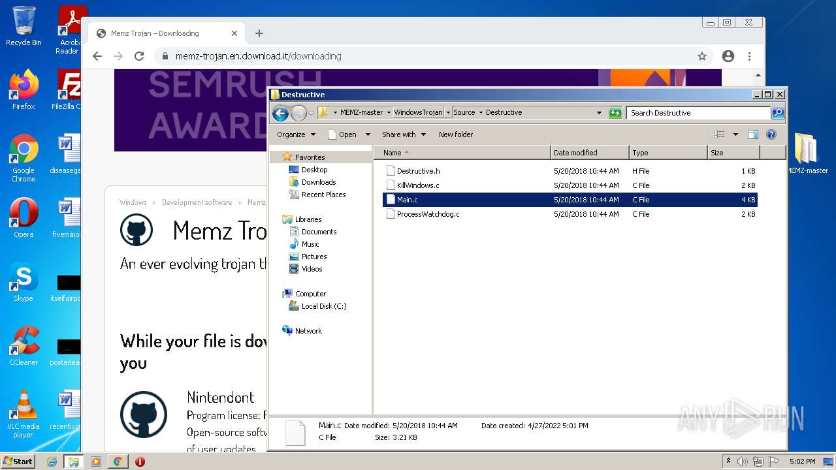Viewport: 836px width, 470px height.
Task: Show hidden tray icons arrow
Action: pyautogui.click(x=728, y=462)
